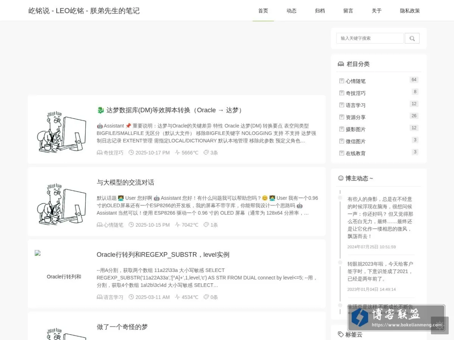Click the 达梦数据库 post thumbnail image
Screen dimensions: 454x340
pos(62,131)
